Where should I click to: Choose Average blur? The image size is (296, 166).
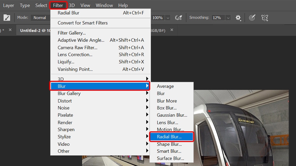pos(172,86)
